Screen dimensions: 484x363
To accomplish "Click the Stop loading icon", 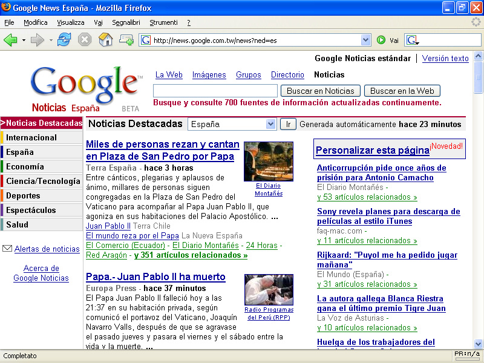I will pos(85,40).
